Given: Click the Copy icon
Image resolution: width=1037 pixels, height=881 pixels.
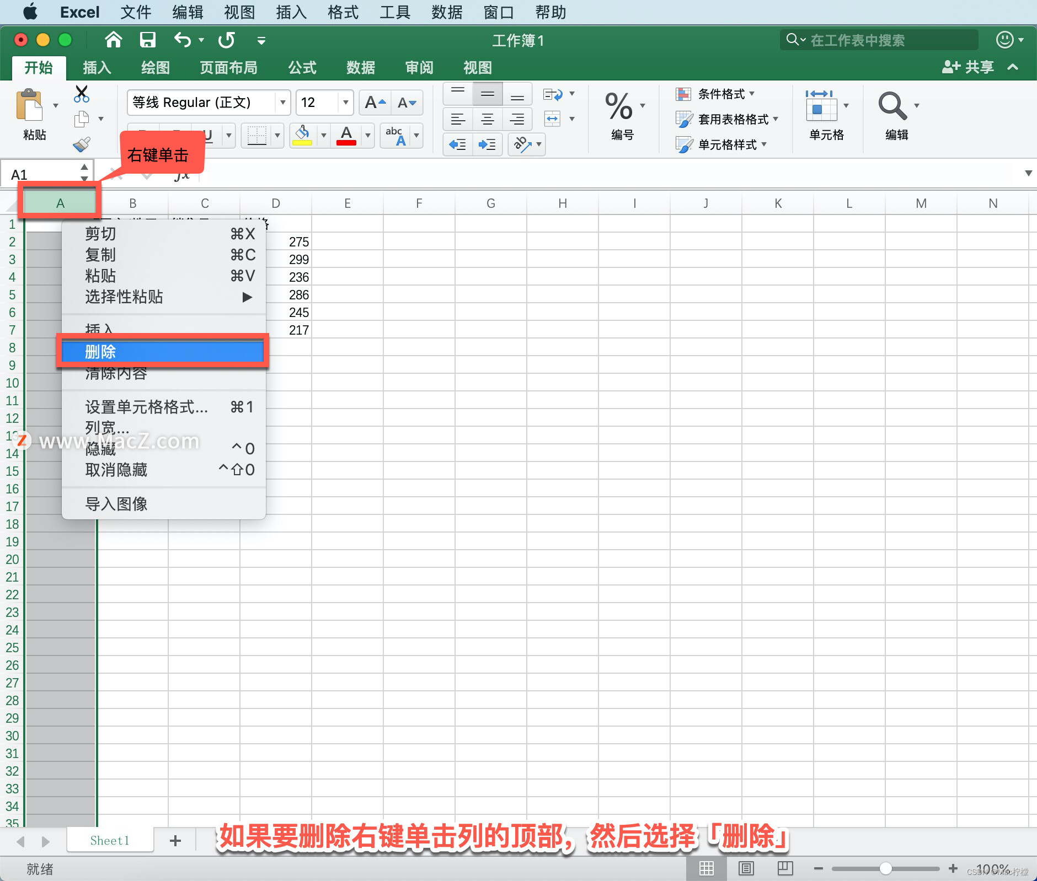Looking at the screenshot, I should (82, 118).
